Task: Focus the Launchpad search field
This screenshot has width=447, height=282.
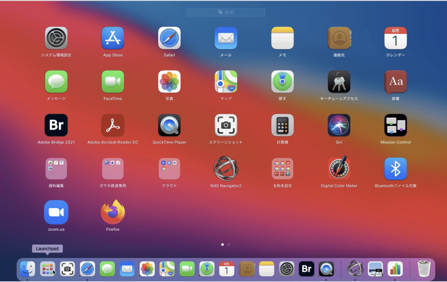Action: point(226,12)
